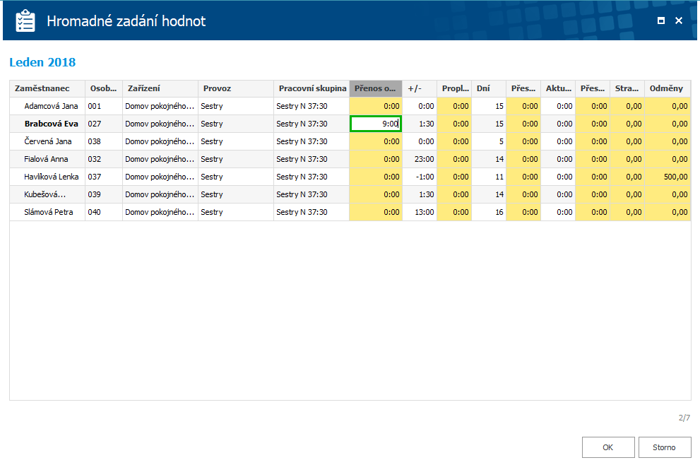Click Odměny cell for Kubešová...
This screenshot has width=700, height=465.
click(668, 194)
